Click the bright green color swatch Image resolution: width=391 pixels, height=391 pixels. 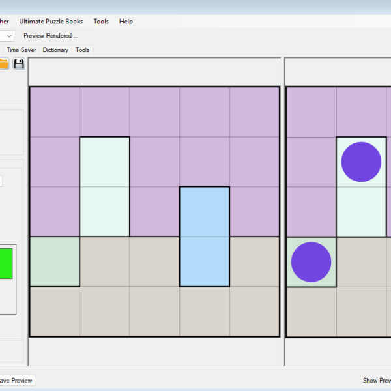pyautogui.click(x=6, y=263)
